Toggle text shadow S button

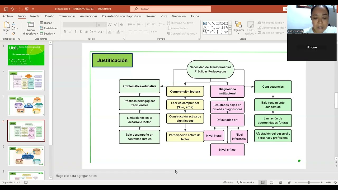81,32
